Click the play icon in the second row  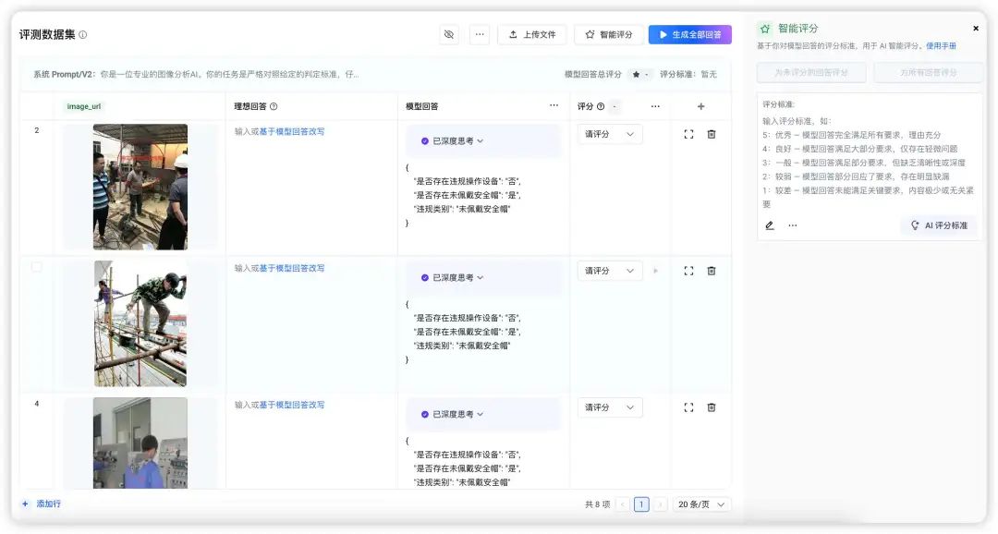[656, 271]
